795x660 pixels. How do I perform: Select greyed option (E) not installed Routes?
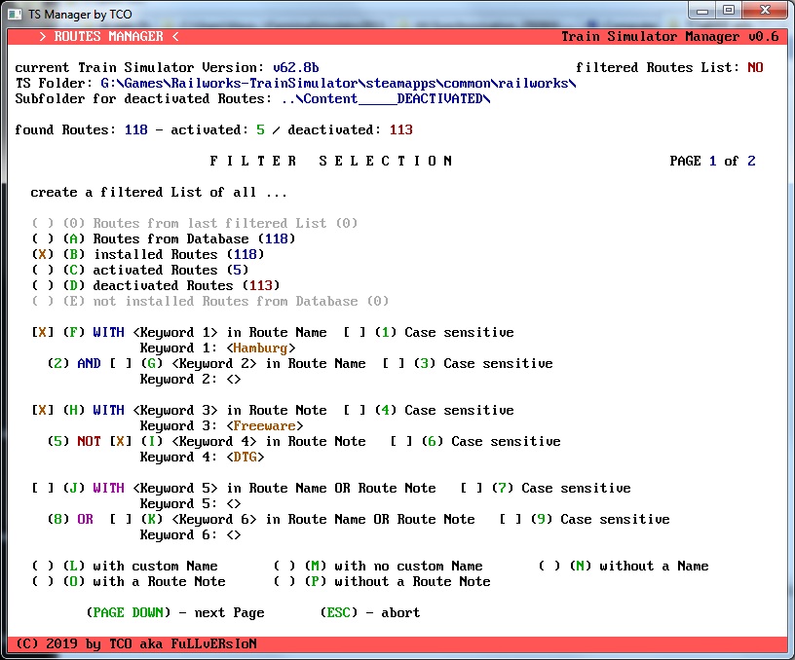[x=43, y=302]
